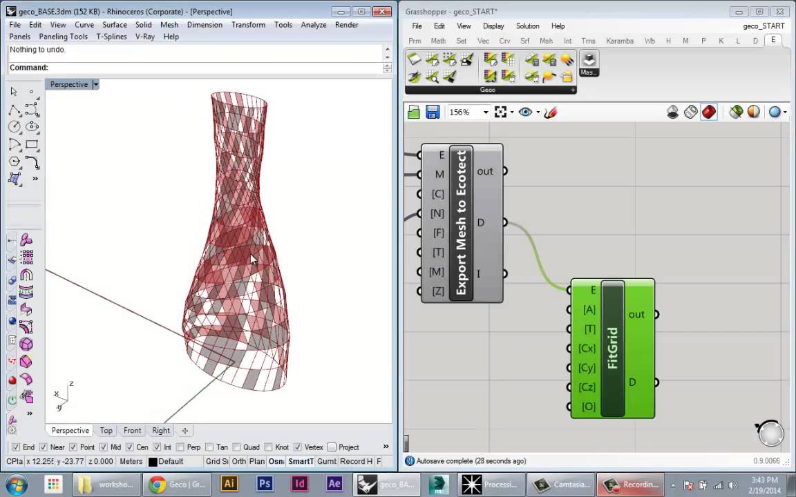Open the Transform menu in Rhino

click(248, 25)
